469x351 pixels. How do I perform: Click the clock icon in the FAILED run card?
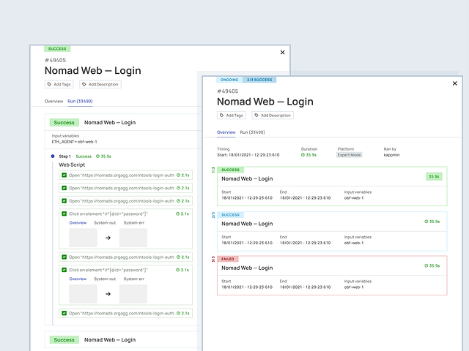coord(425,265)
